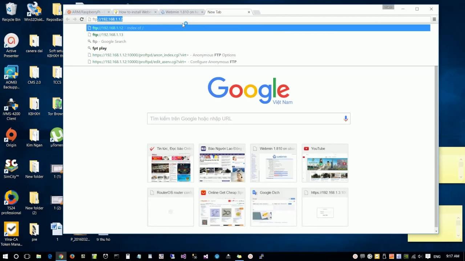Open the https://192.168.1.3 thumbnail

325,207
